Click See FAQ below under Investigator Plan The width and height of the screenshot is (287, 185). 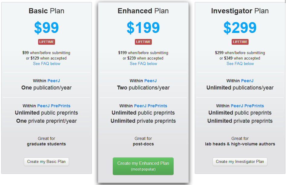coord(240,64)
